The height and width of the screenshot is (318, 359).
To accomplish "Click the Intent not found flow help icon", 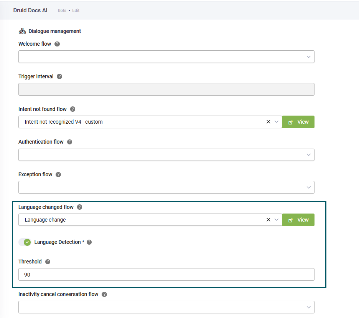I will point(72,109).
